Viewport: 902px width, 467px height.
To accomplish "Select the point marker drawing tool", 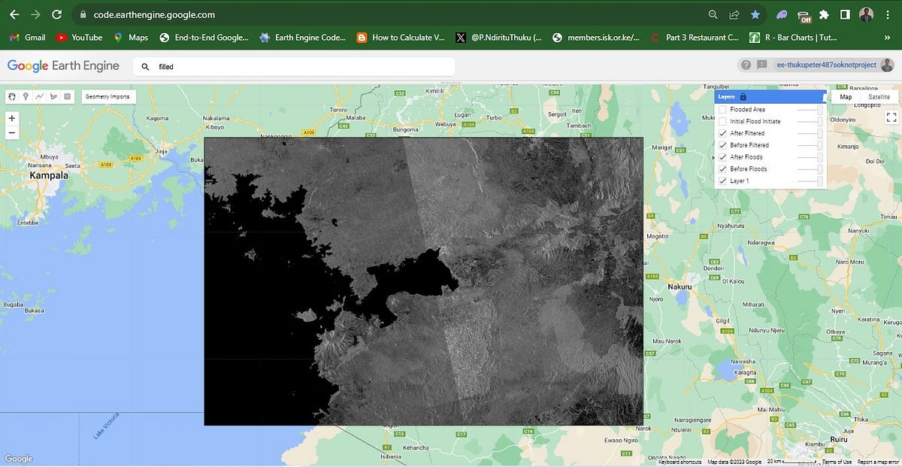I will (x=26, y=96).
